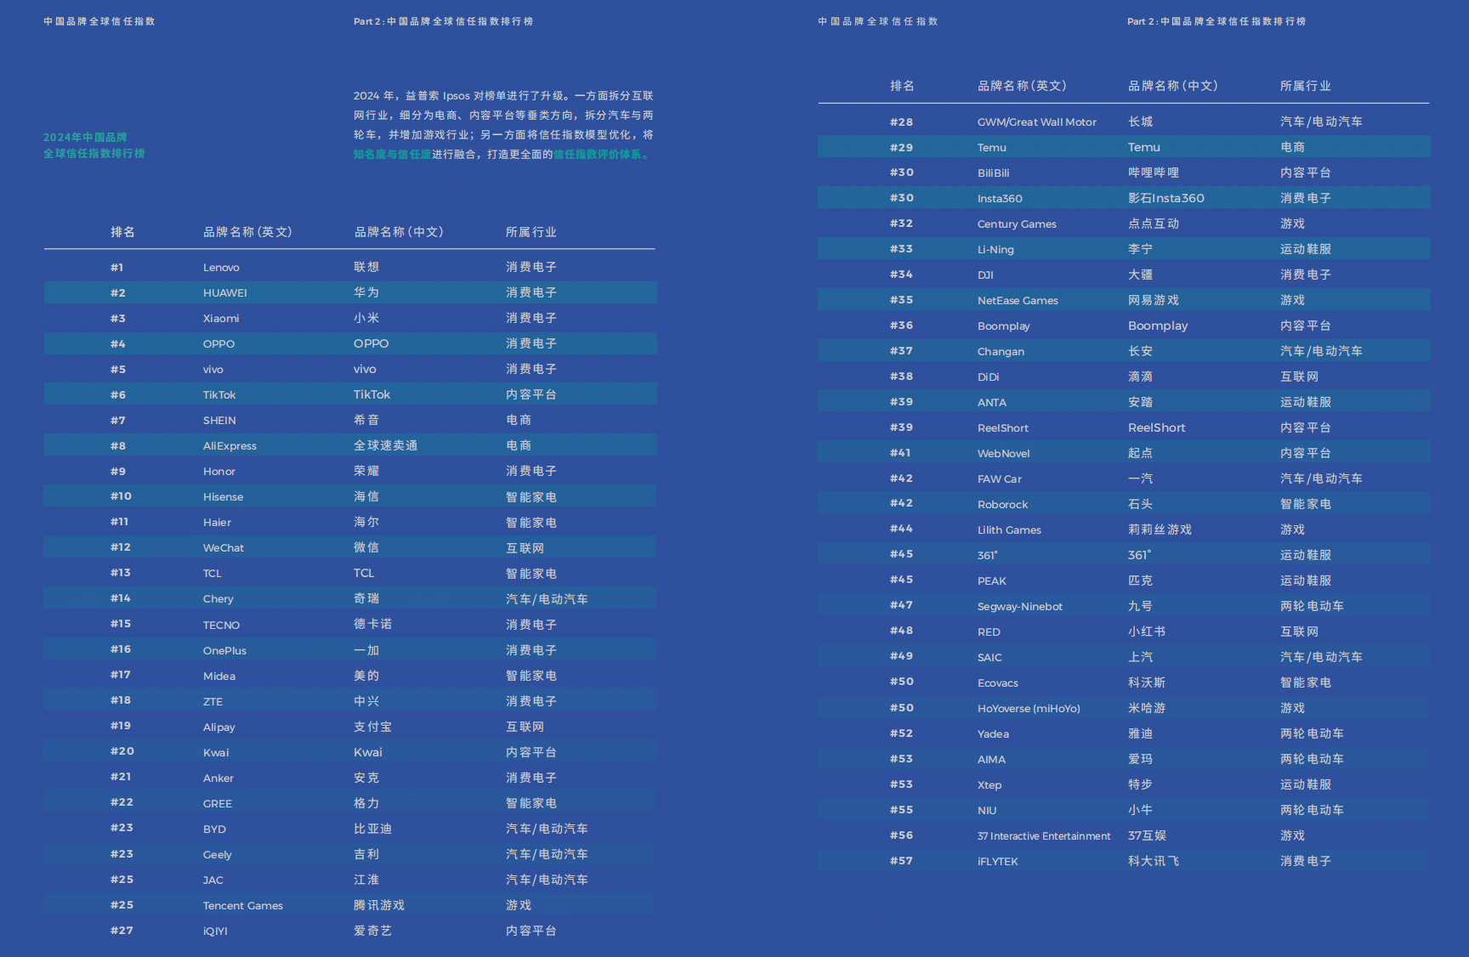Click the Xtep table cell
The width and height of the screenshot is (1469, 957).
pyautogui.click(x=990, y=785)
